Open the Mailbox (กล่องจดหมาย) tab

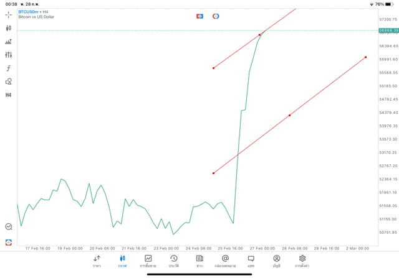click(225, 261)
